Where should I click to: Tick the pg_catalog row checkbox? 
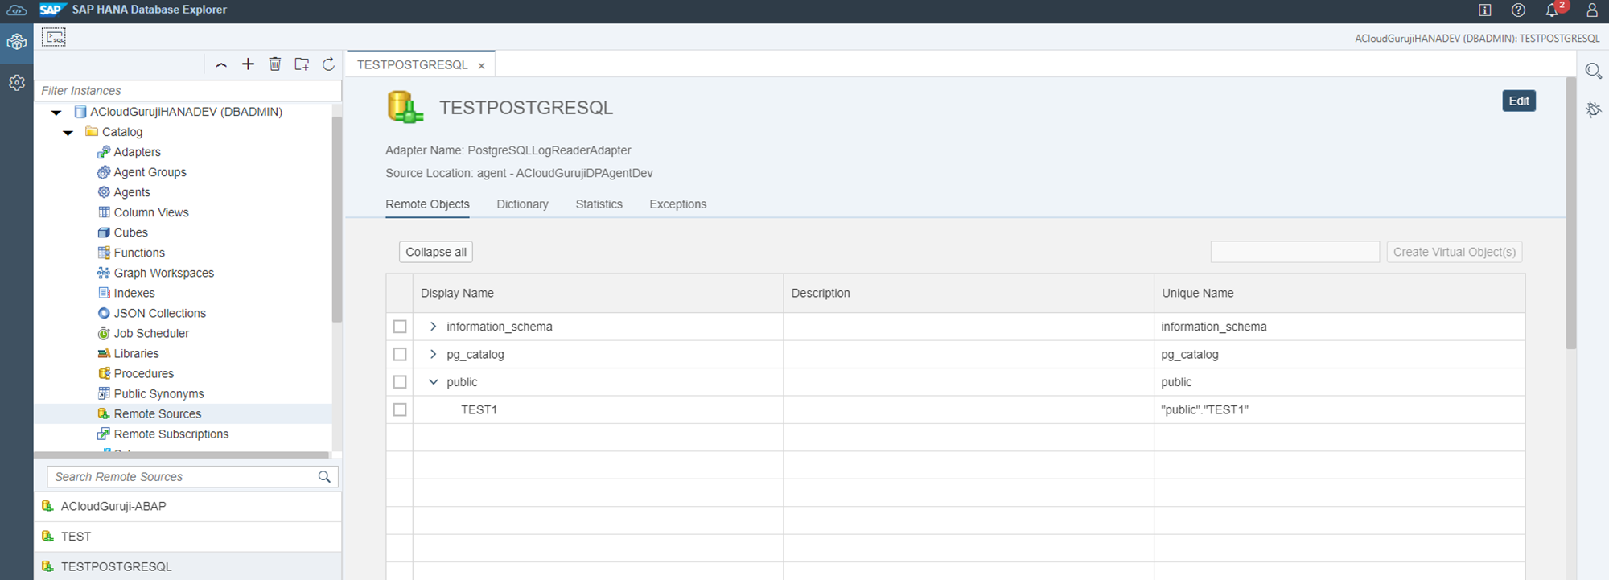[400, 354]
